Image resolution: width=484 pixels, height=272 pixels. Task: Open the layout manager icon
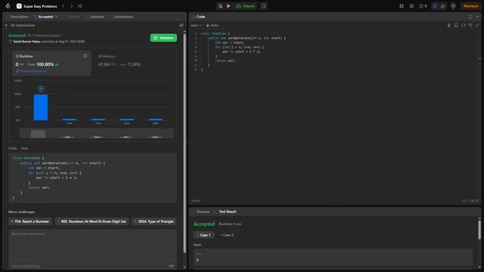pyautogui.click(x=401, y=6)
